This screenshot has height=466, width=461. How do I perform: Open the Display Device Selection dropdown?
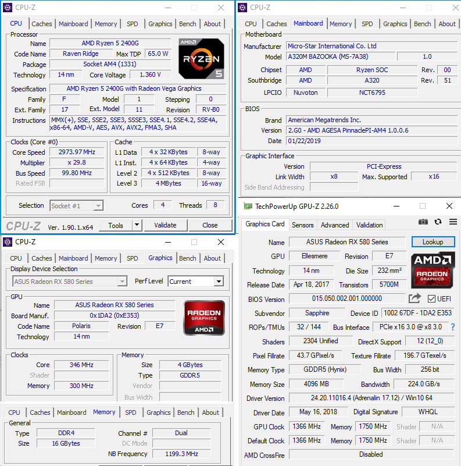click(121, 281)
